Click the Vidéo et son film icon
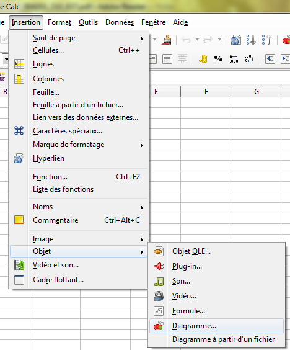290x350 pixels. point(19,265)
